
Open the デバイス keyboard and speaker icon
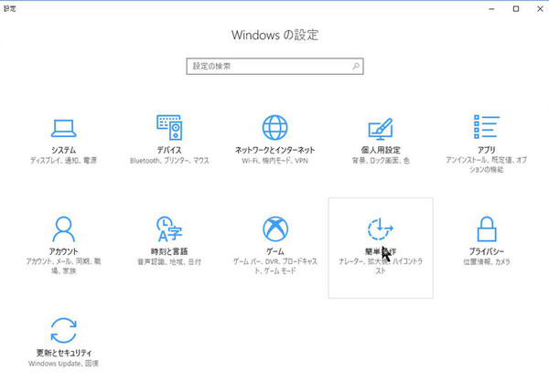coord(169,127)
